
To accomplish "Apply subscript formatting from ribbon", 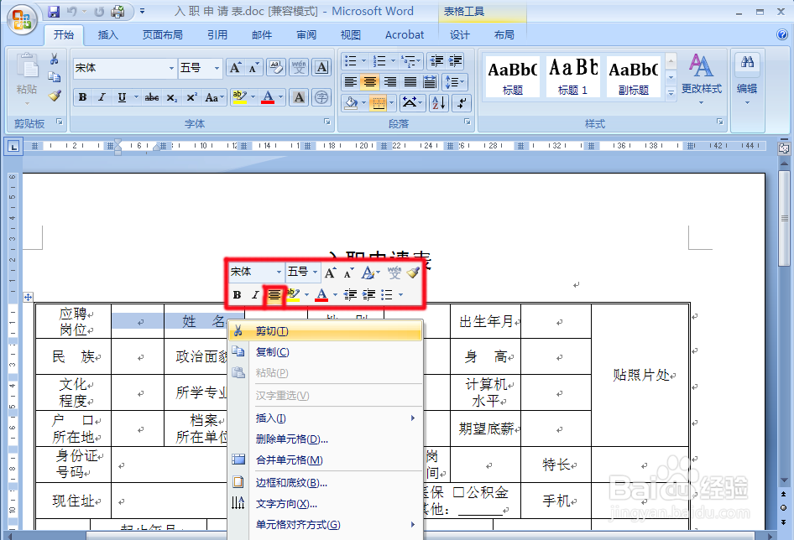I will 172,97.
